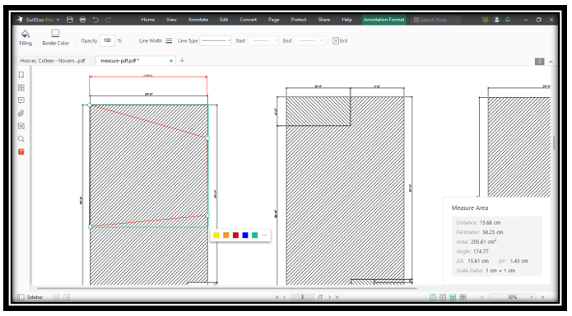
Task: Click the red gift icon
Action: tap(21, 151)
